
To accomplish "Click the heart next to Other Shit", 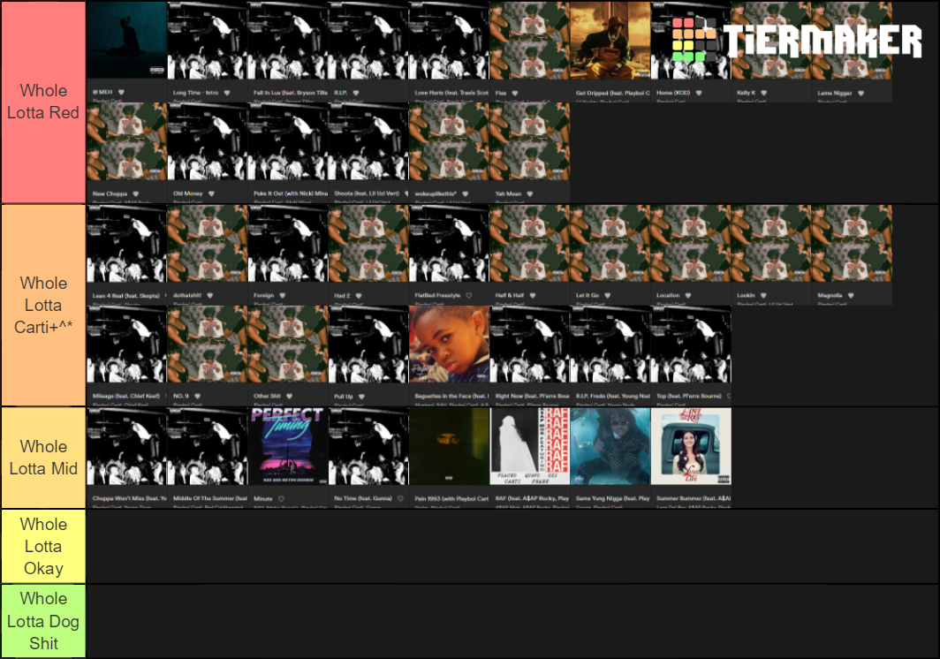I will 289,396.
